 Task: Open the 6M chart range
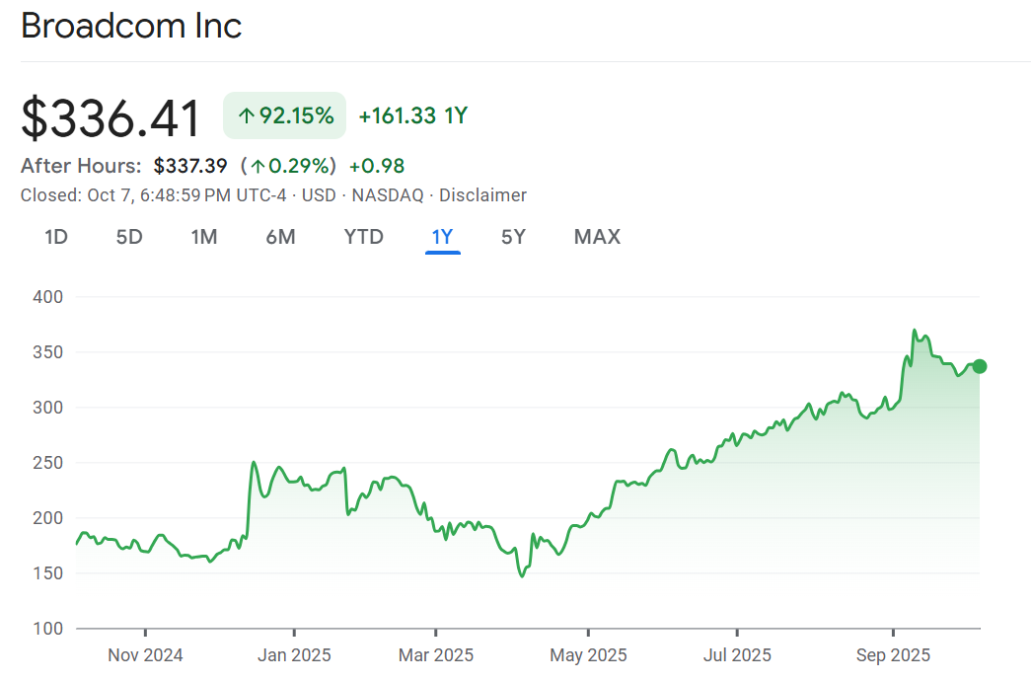(280, 237)
